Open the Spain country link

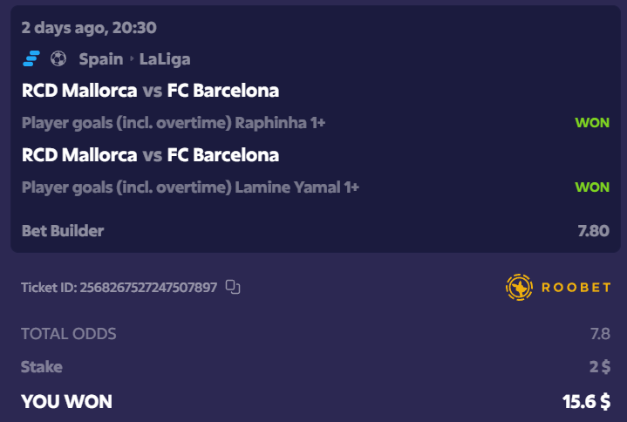[x=101, y=59]
